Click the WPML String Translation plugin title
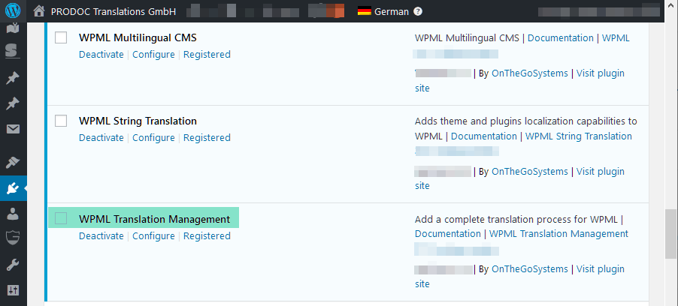The image size is (678, 306). [x=138, y=121]
